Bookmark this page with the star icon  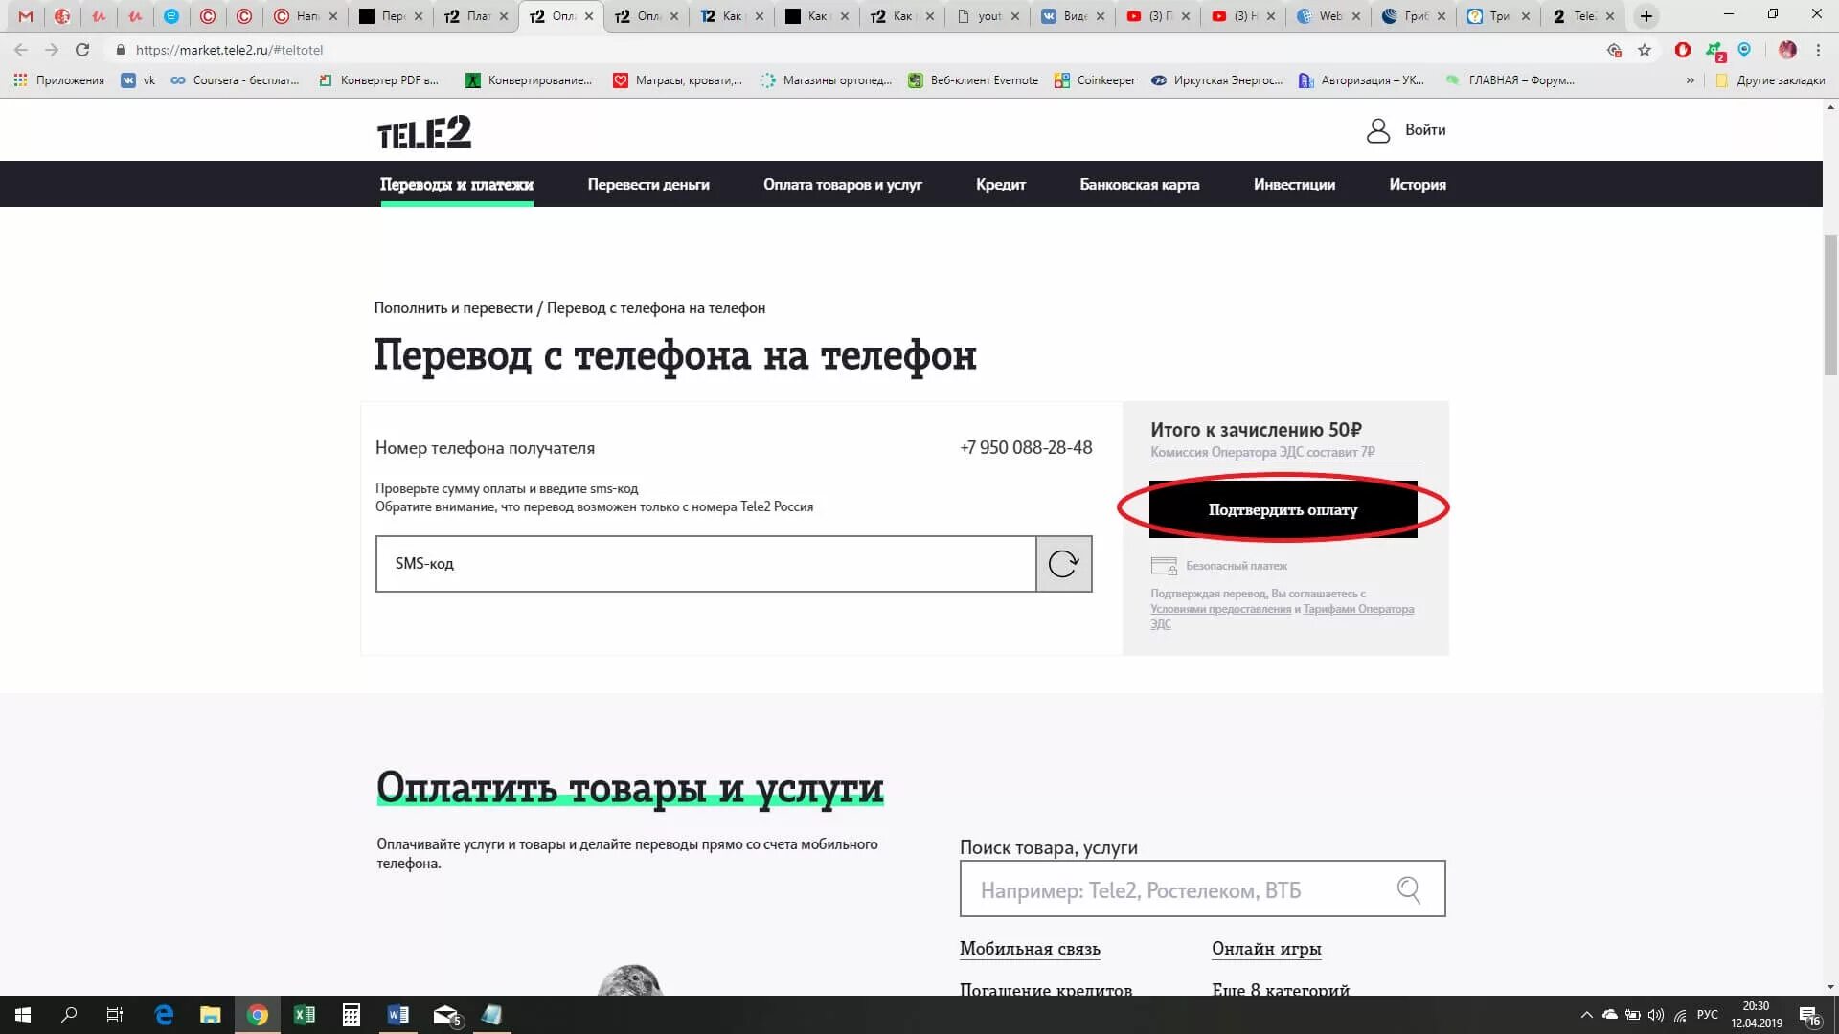pyautogui.click(x=1645, y=50)
